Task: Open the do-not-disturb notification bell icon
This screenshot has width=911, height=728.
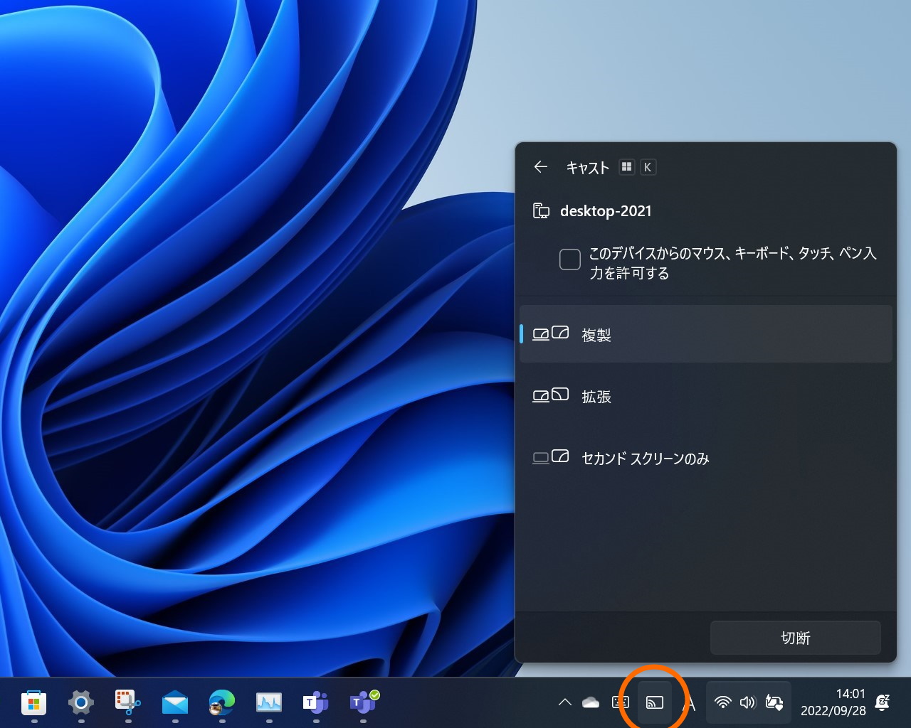Action: pyautogui.click(x=883, y=702)
